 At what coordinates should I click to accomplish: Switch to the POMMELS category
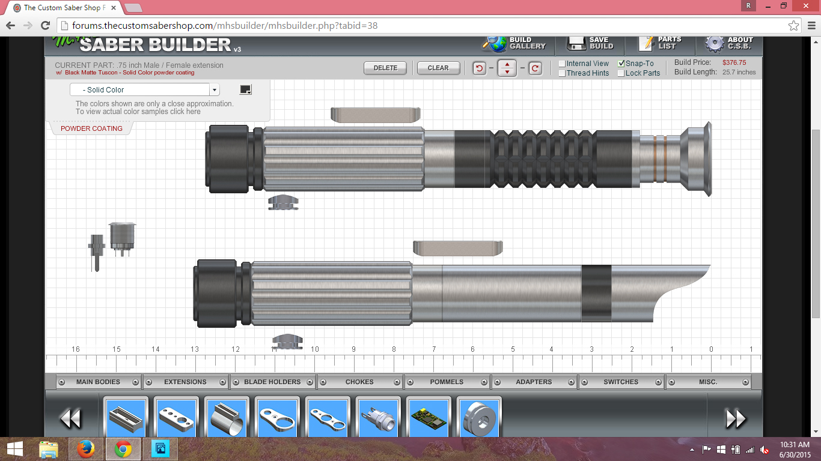point(447,382)
